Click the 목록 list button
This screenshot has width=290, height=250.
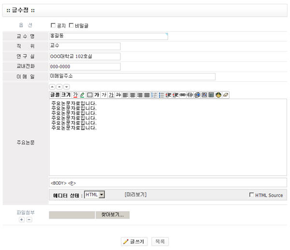click(160, 241)
